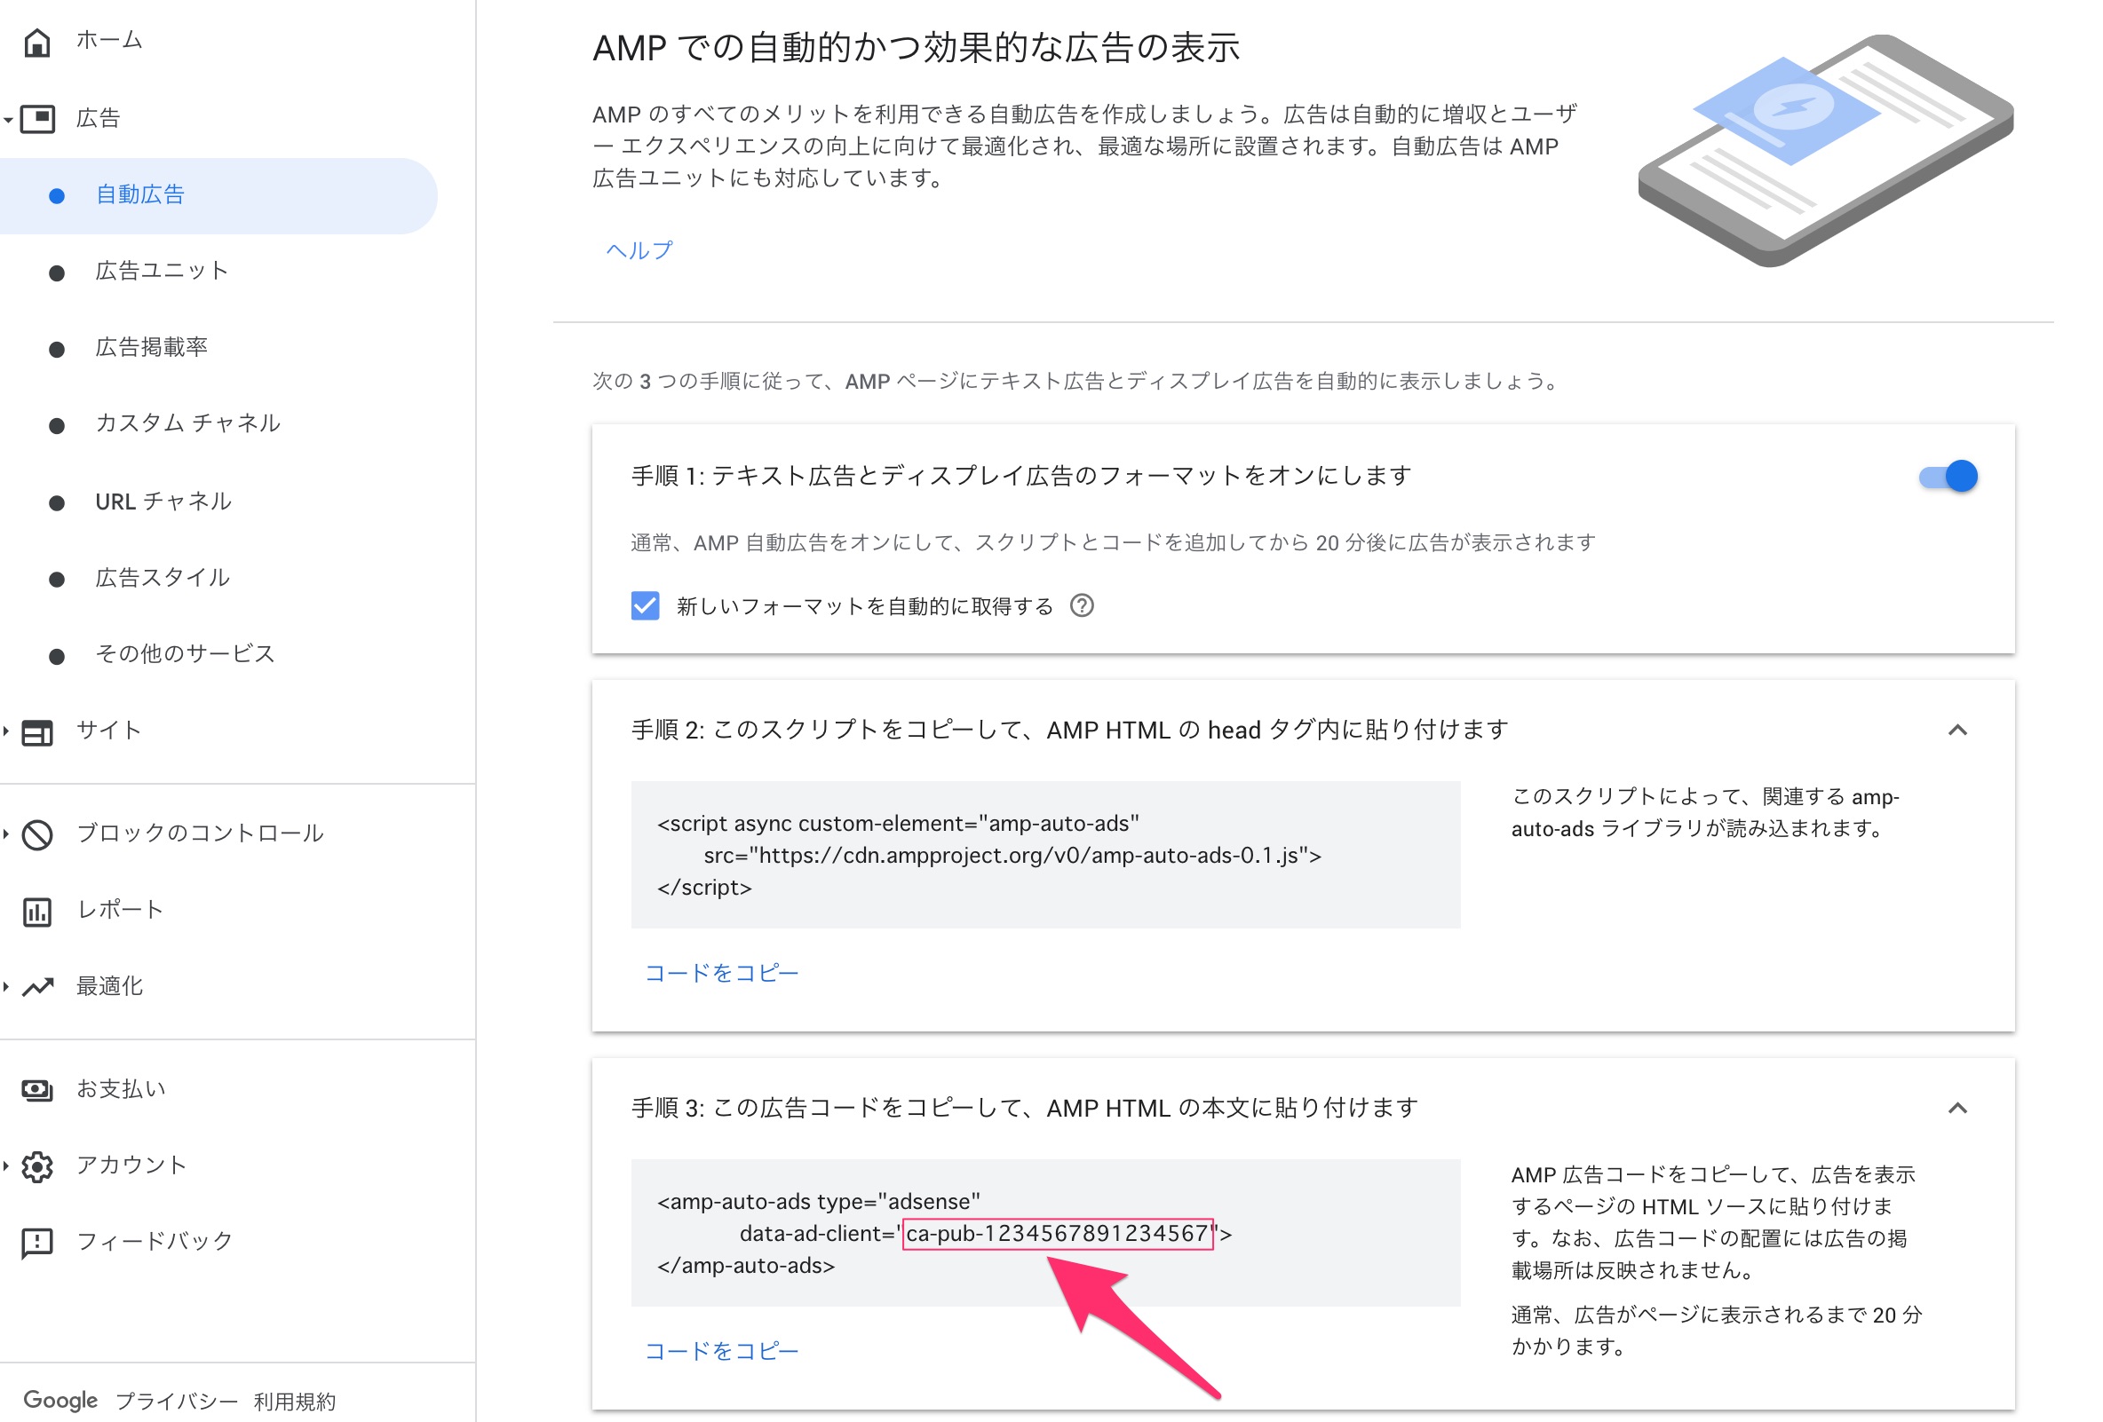The height and width of the screenshot is (1422, 2103).
Task: Uncheck 新しいフォーマットを自動的に取得する checkbox
Action: (x=645, y=605)
